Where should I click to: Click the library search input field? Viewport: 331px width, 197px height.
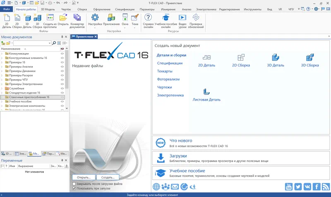[31, 43]
